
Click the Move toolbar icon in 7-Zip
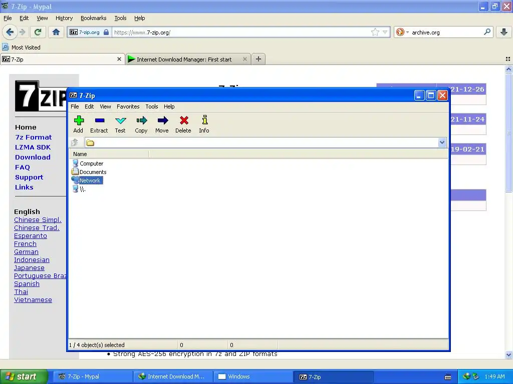coord(162,124)
